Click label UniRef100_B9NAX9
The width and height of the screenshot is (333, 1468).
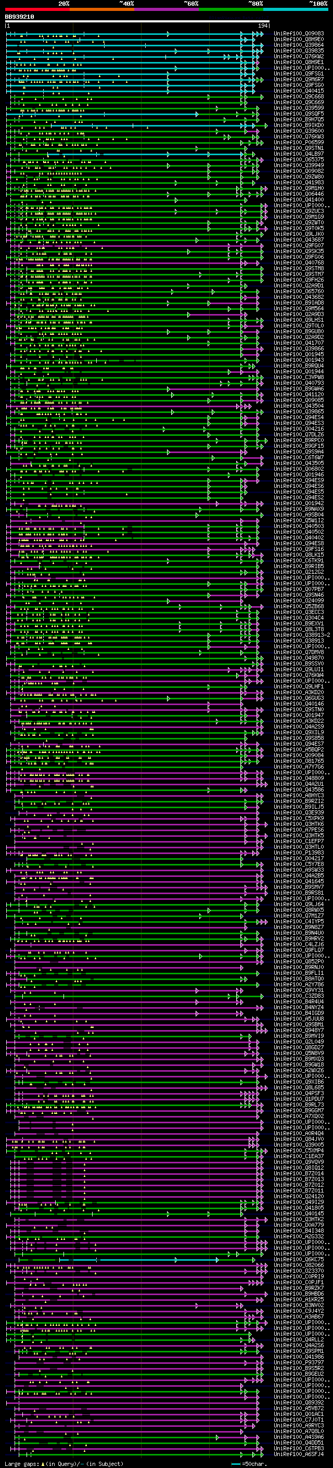tap(299, 509)
